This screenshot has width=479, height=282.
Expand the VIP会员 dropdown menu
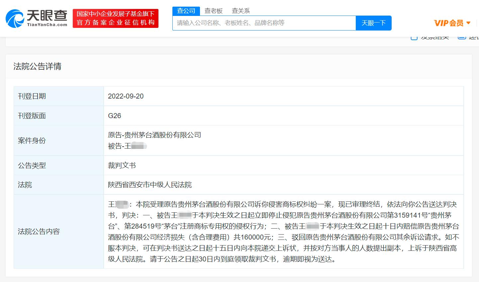pos(452,23)
